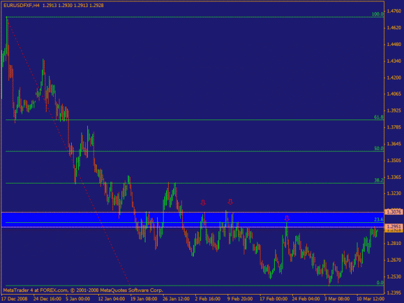
Task: Click the 50.0 Fibonacci level label
Action: click(379, 149)
